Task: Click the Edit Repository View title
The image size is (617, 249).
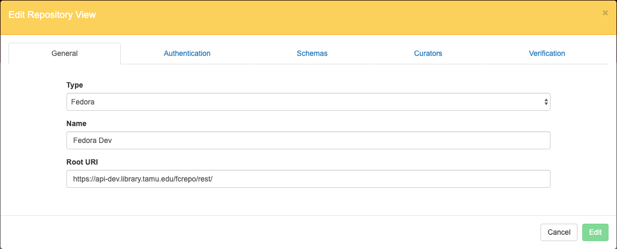Action: pyautogui.click(x=52, y=15)
